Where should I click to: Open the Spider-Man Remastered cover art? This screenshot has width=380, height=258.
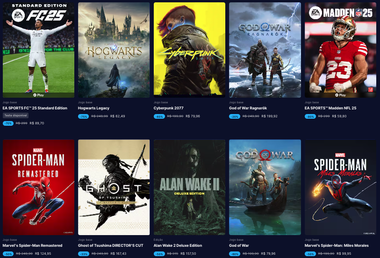coord(38,187)
